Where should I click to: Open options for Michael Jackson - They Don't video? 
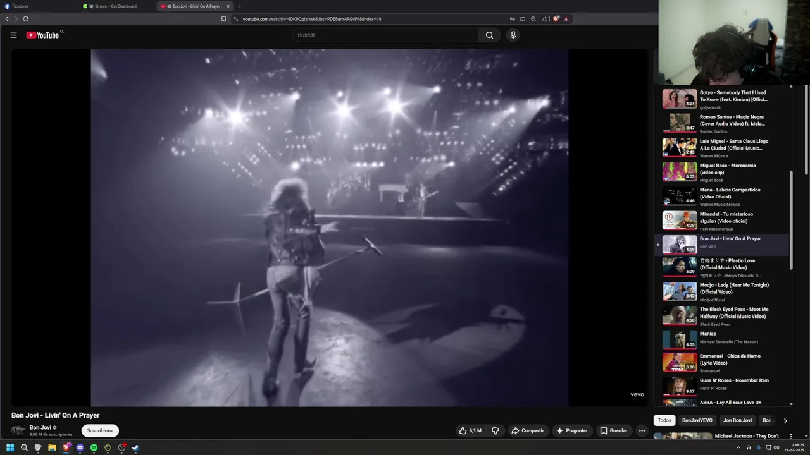(790, 436)
